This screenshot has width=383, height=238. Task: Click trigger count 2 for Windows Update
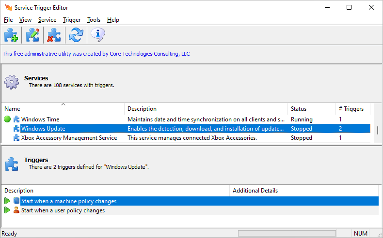[340, 129]
